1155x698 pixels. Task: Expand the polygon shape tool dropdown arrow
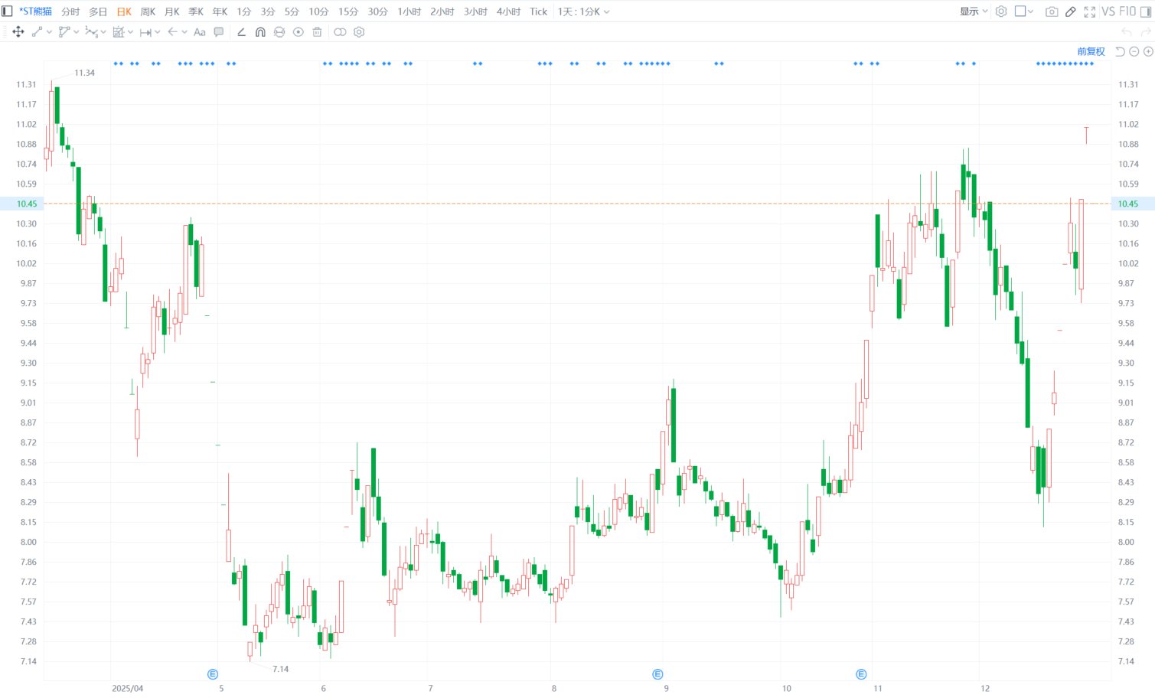click(77, 32)
